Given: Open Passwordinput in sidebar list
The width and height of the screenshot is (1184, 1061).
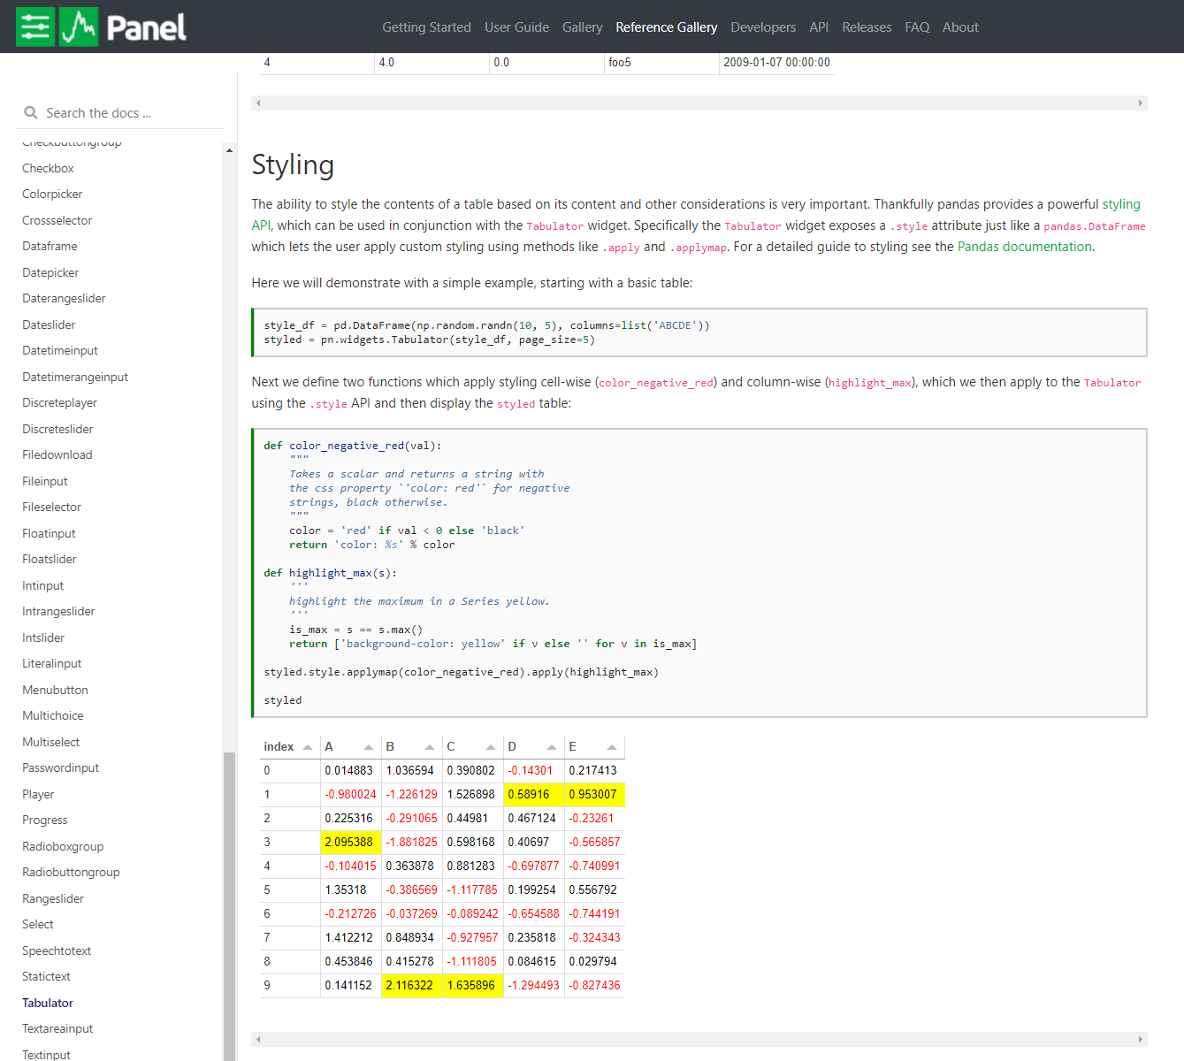Looking at the screenshot, I should (60, 767).
